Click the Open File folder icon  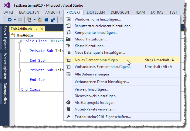click(x=40, y=20)
